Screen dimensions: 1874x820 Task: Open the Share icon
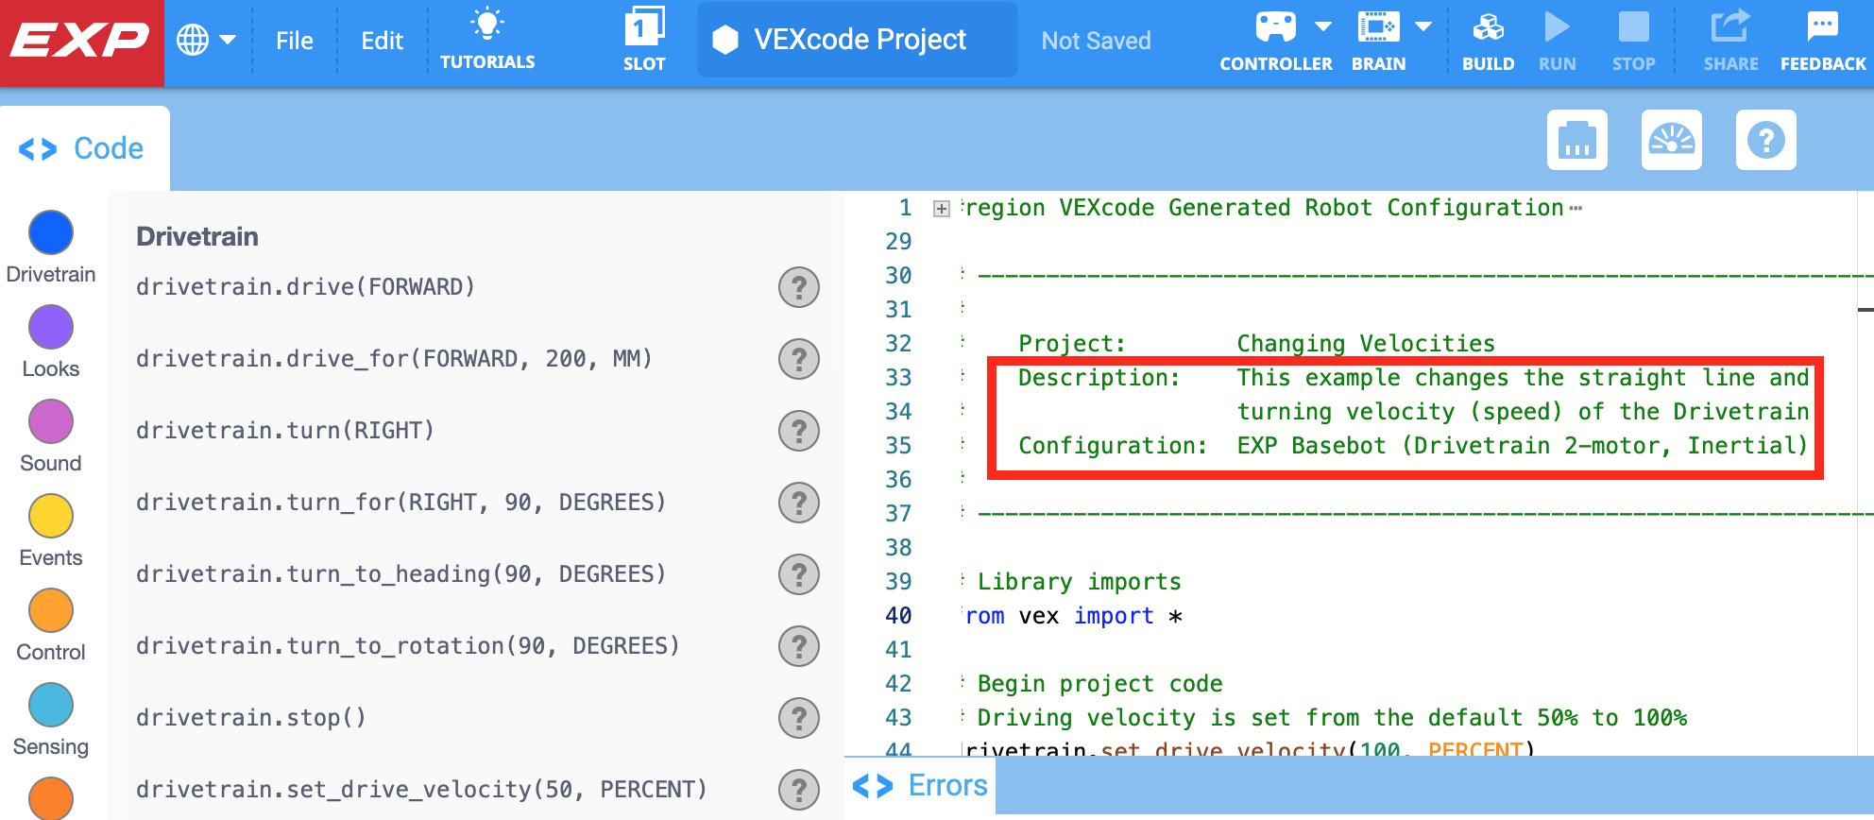tap(1730, 28)
